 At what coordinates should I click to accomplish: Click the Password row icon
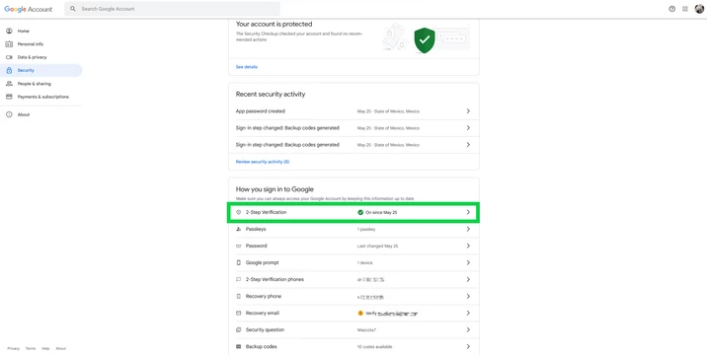(239, 246)
